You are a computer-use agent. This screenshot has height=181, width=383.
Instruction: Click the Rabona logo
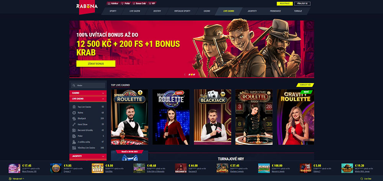pos(87,6)
